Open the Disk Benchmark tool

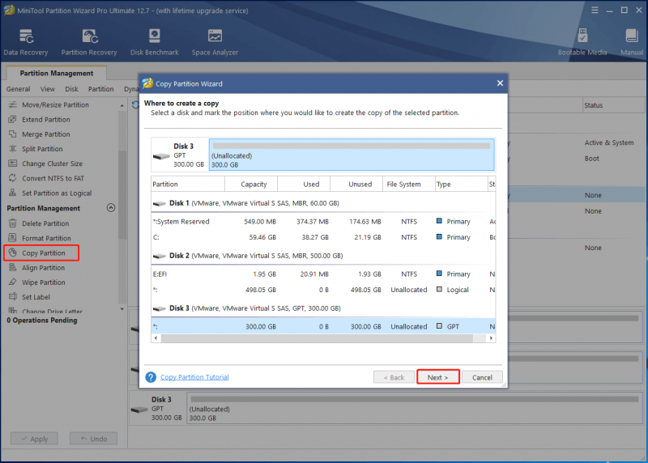point(154,42)
